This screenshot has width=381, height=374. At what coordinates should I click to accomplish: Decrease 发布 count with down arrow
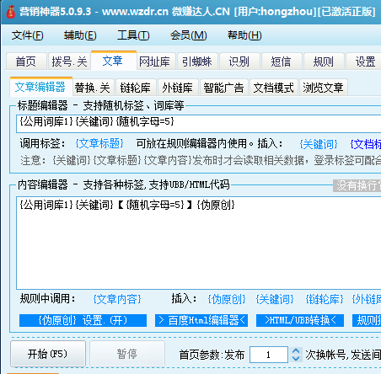(x=296, y=359)
